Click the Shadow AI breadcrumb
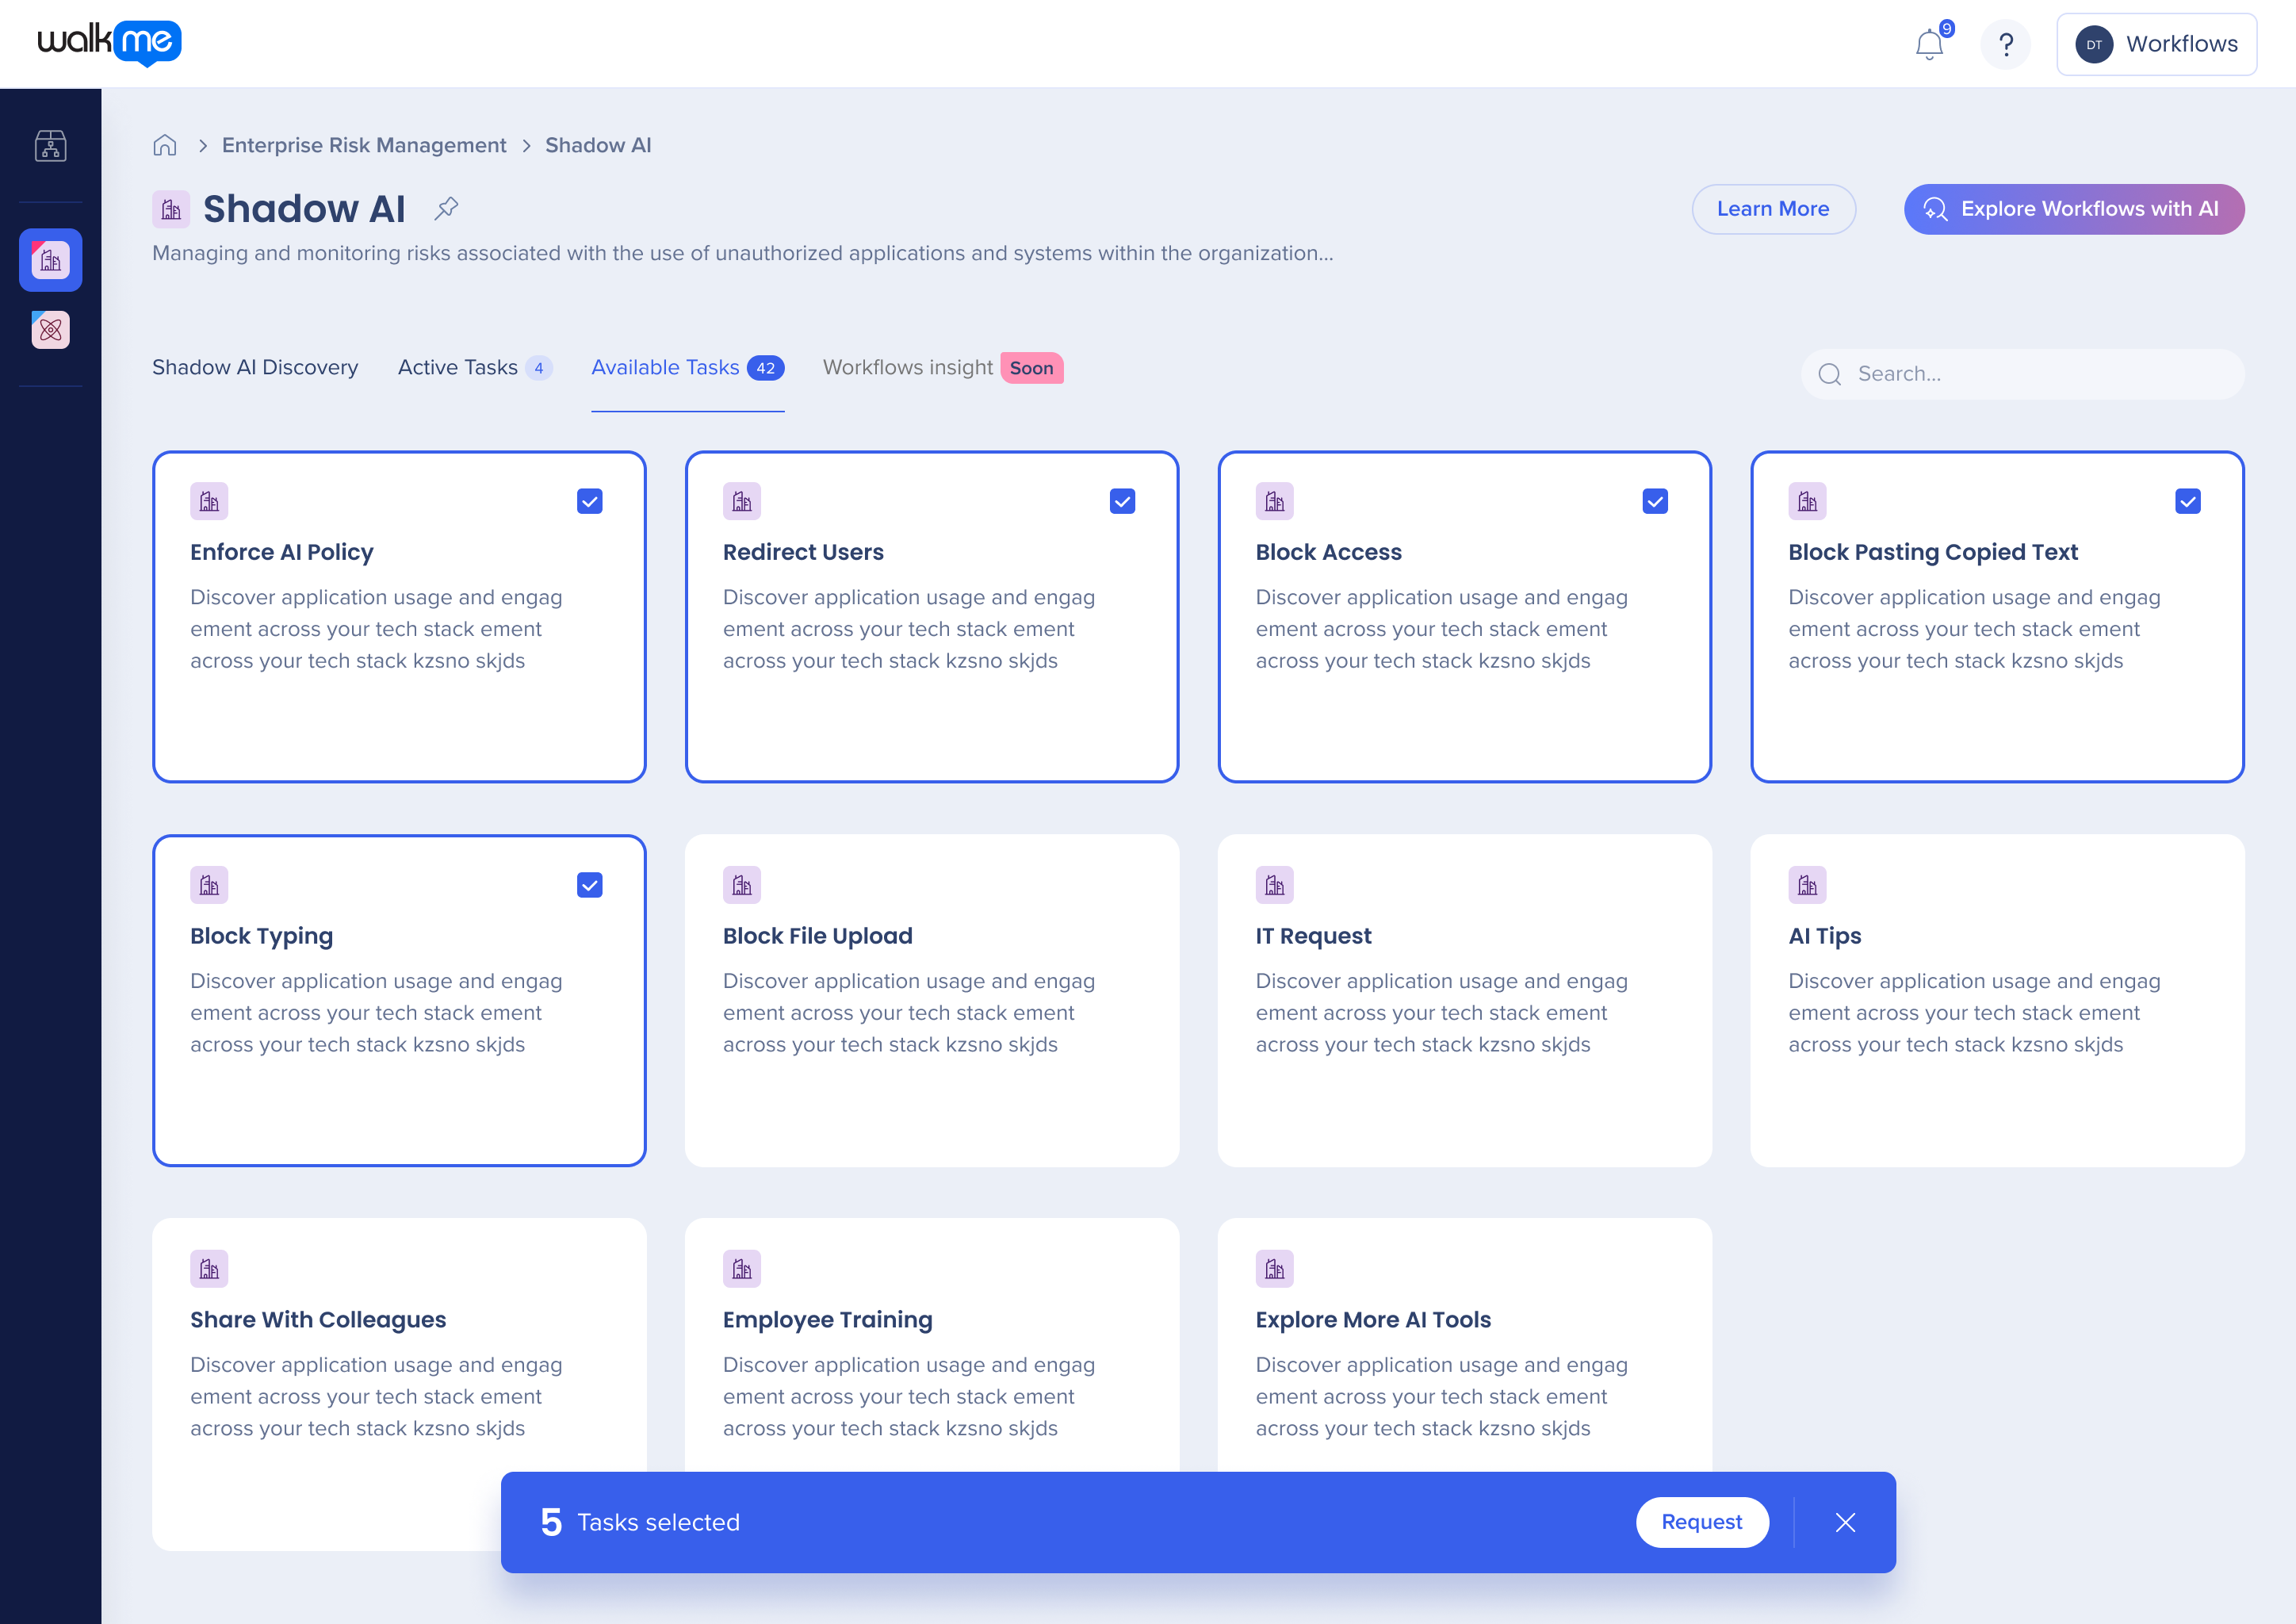The image size is (2296, 1624). coord(598,145)
